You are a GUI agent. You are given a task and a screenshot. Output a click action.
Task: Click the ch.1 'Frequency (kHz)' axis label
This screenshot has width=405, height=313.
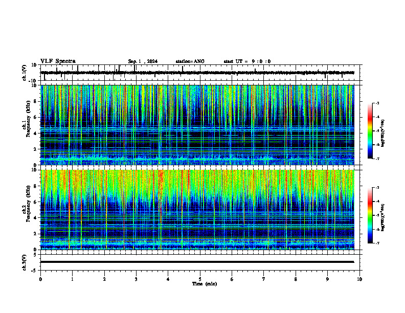coord(28,118)
